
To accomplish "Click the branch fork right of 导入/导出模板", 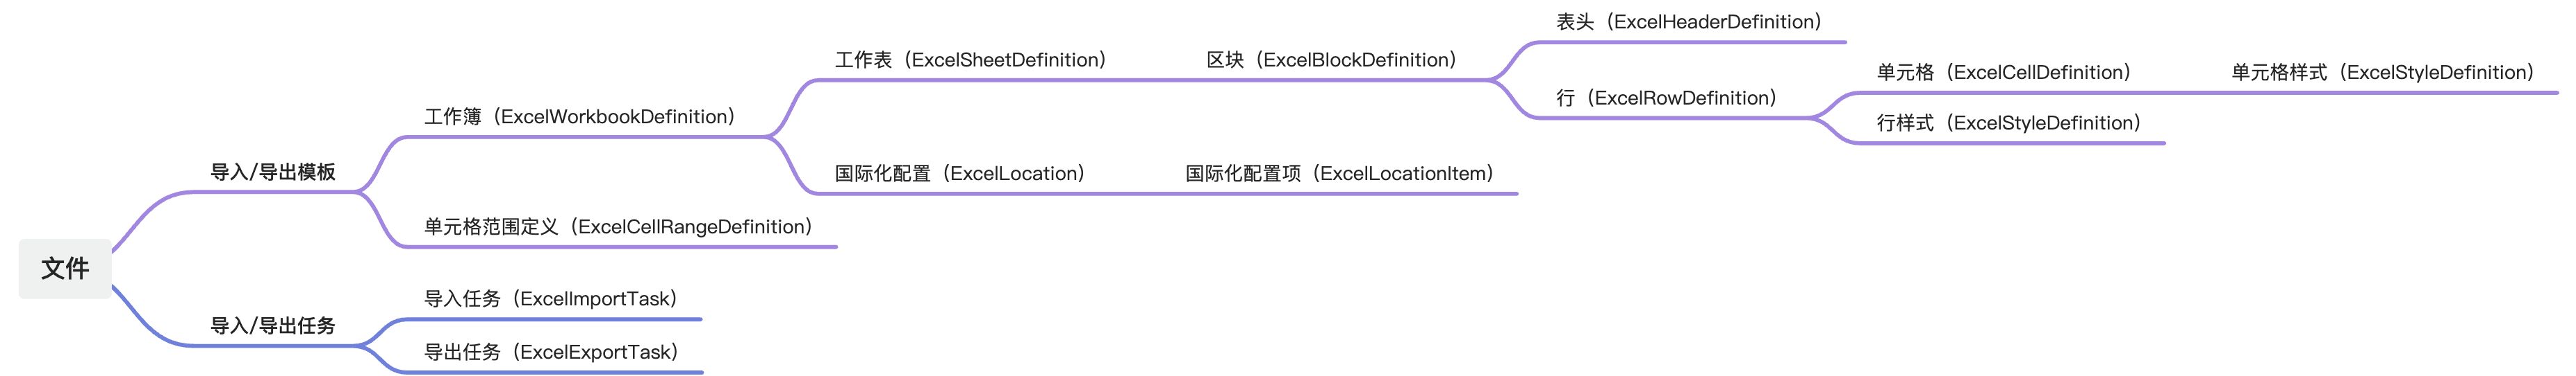I will (x=360, y=192).
